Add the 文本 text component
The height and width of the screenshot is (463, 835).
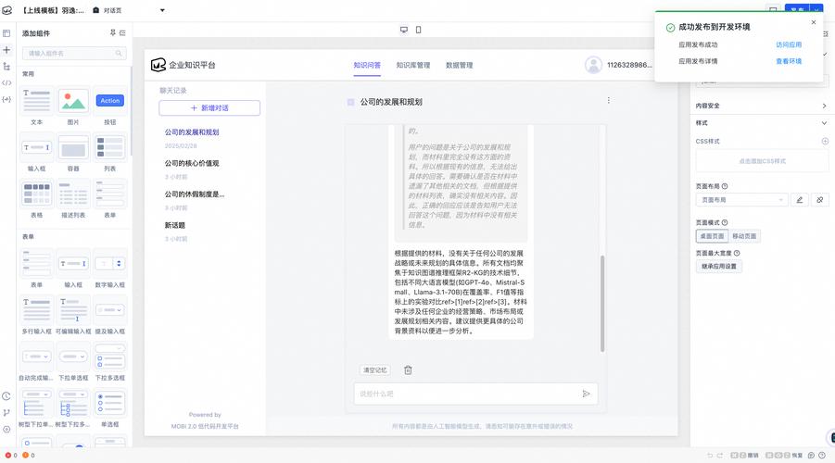coord(37,106)
